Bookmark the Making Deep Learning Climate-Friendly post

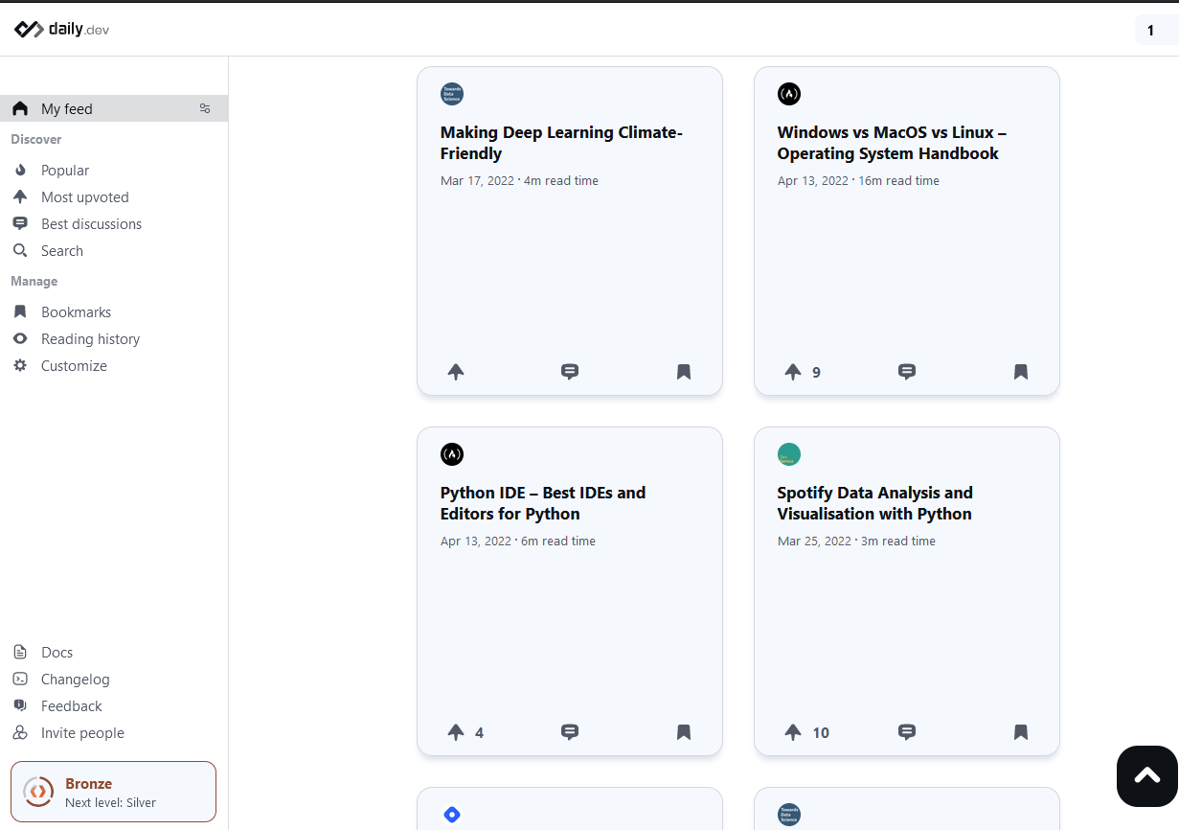coord(684,372)
